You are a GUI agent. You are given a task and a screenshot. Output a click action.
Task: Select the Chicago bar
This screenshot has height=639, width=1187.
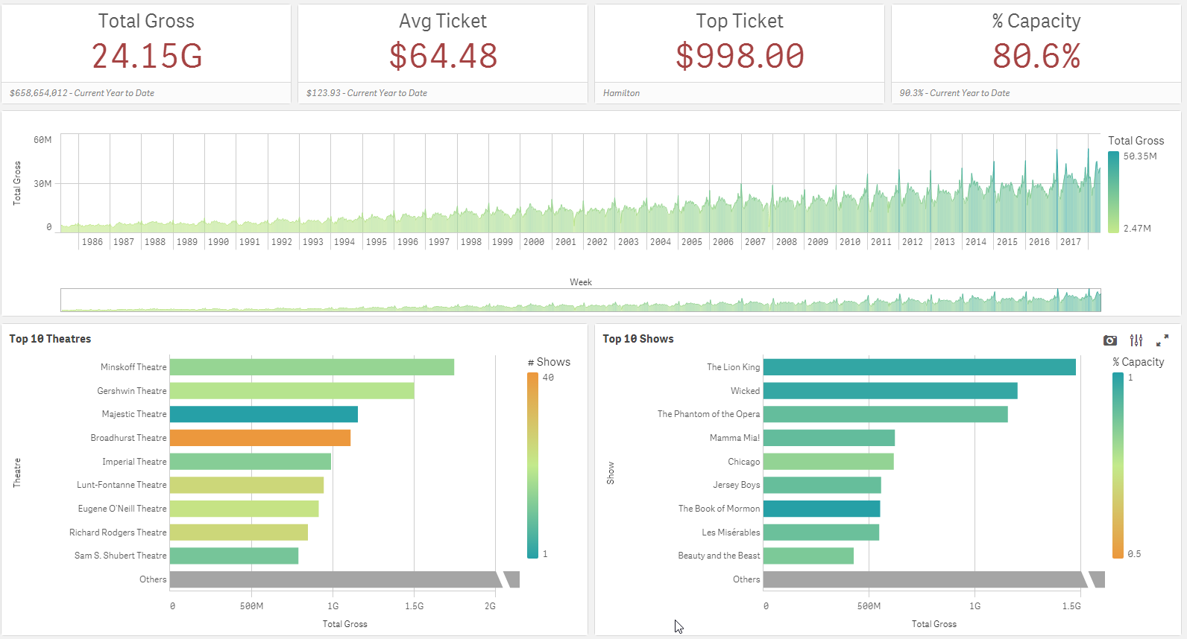pyautogui.click(x=828, y=462)
